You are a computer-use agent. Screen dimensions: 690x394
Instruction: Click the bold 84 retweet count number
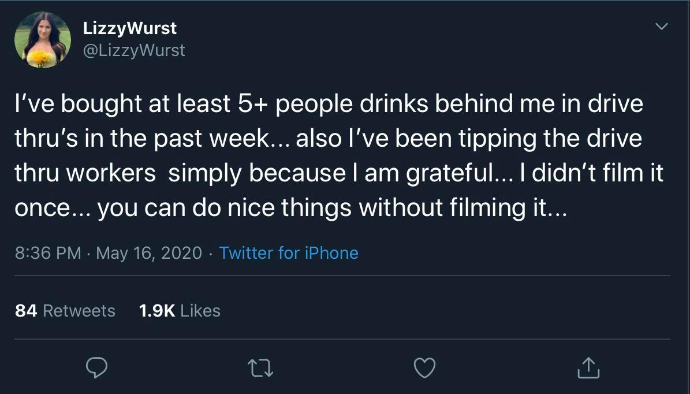point(26,311)
